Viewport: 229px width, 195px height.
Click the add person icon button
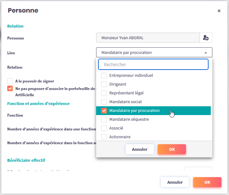click(206, 38)
